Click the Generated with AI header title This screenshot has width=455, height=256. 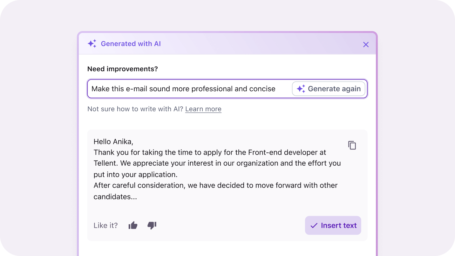[x=131, y=44]
